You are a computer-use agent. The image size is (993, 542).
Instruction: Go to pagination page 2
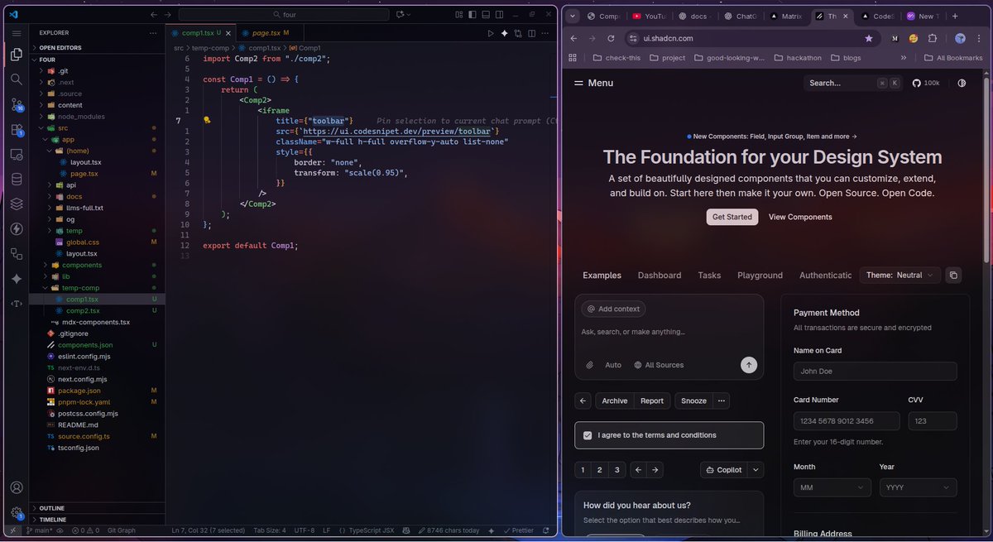(600, 470)
